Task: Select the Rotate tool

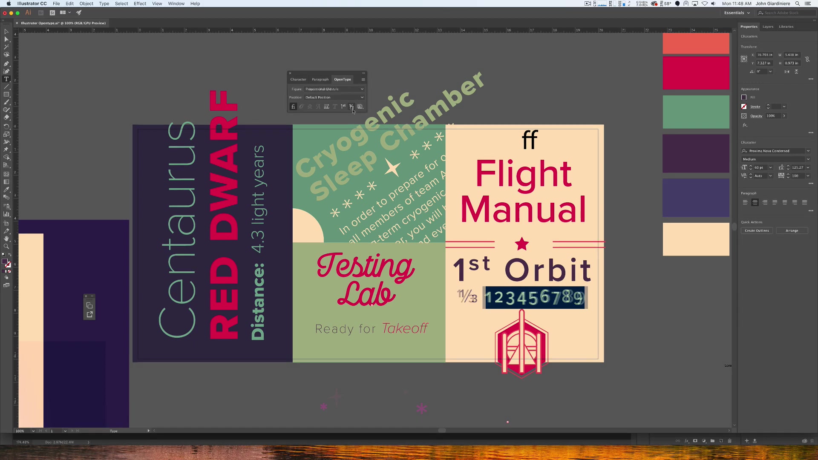Action: coord(6,126)
